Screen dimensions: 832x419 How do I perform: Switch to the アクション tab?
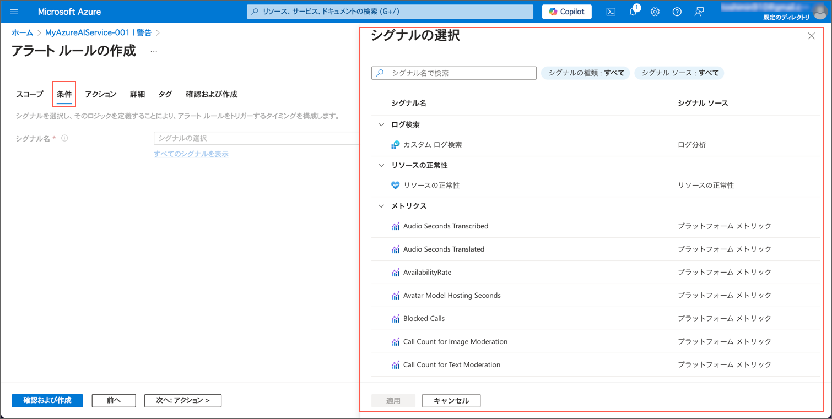click(101, 94)
